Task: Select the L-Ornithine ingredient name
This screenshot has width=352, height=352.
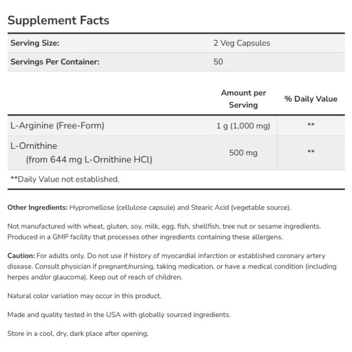Action: 34,146
